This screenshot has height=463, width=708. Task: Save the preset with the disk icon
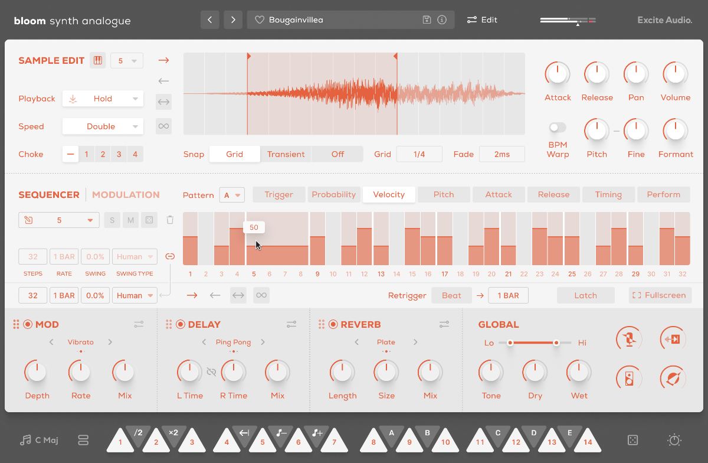(x=427, y=20)
